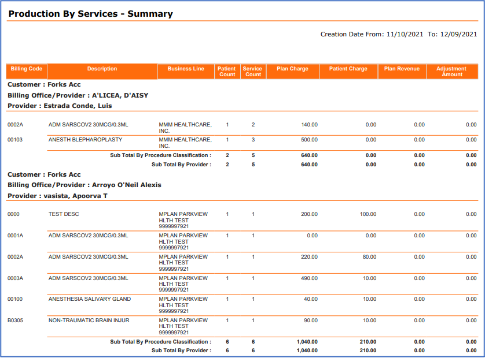Select the Plan Charge column header
485x358 pixels.
(x=292, y=69)
